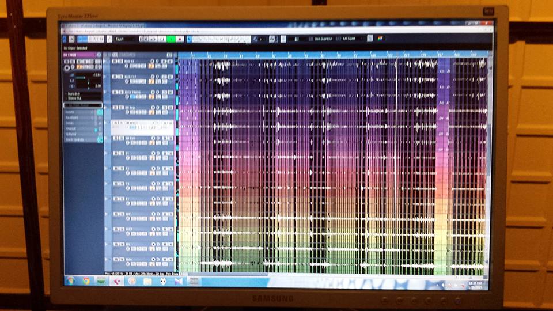Click the automation panel icon beside Touch
Screen dimensions: 553x311
[x=109, y=39]
